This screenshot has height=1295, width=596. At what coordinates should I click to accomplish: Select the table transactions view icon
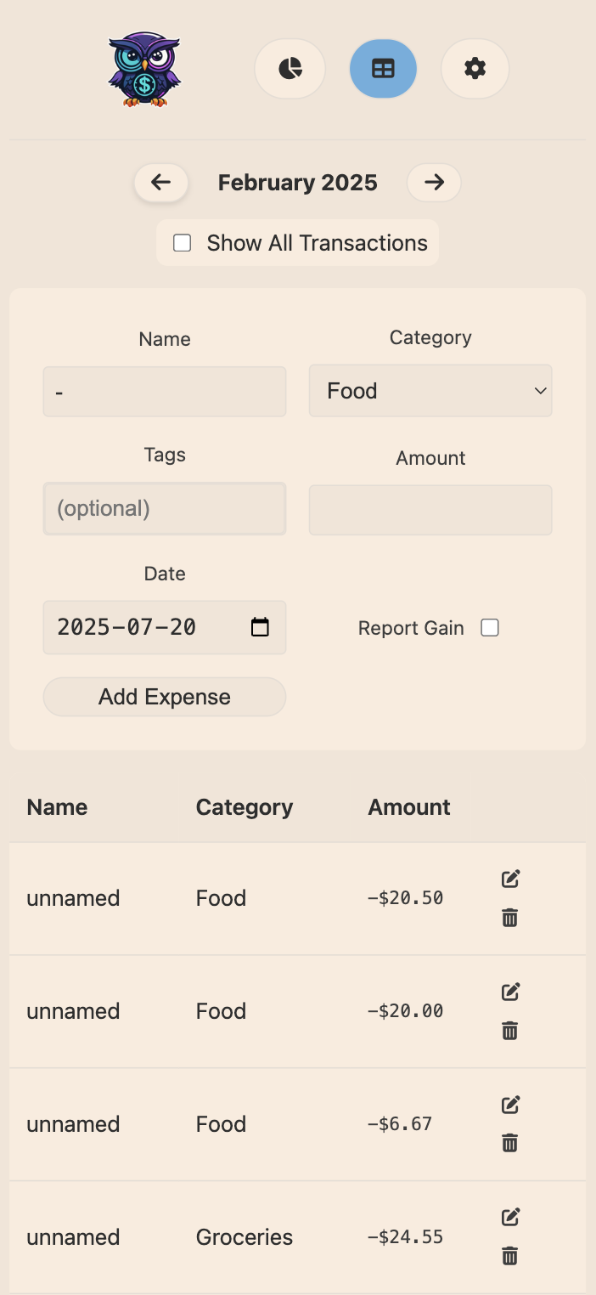coord(383,69)
